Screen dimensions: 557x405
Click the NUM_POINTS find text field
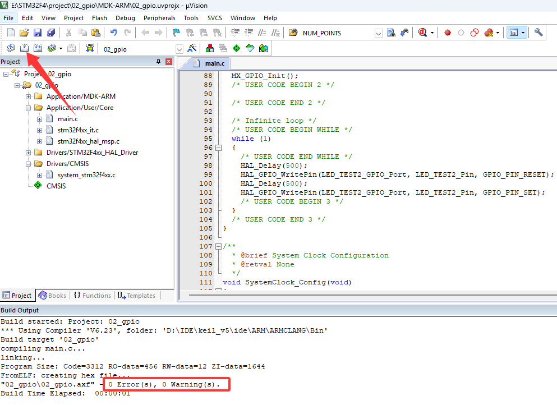click(338, 33)
